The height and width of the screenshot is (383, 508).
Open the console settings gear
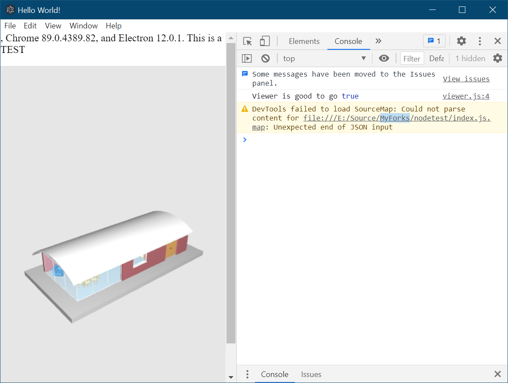coord(498,58)
